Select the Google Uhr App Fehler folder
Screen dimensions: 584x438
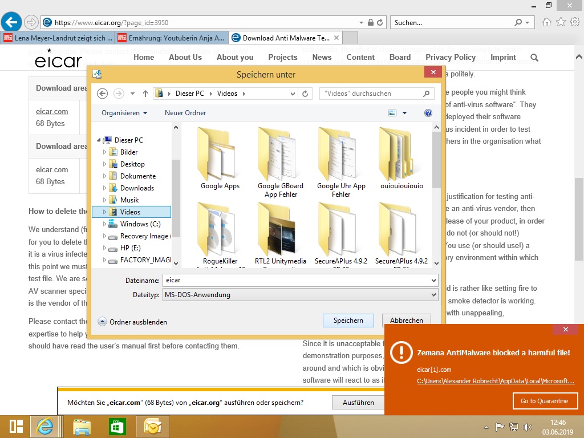341,163
